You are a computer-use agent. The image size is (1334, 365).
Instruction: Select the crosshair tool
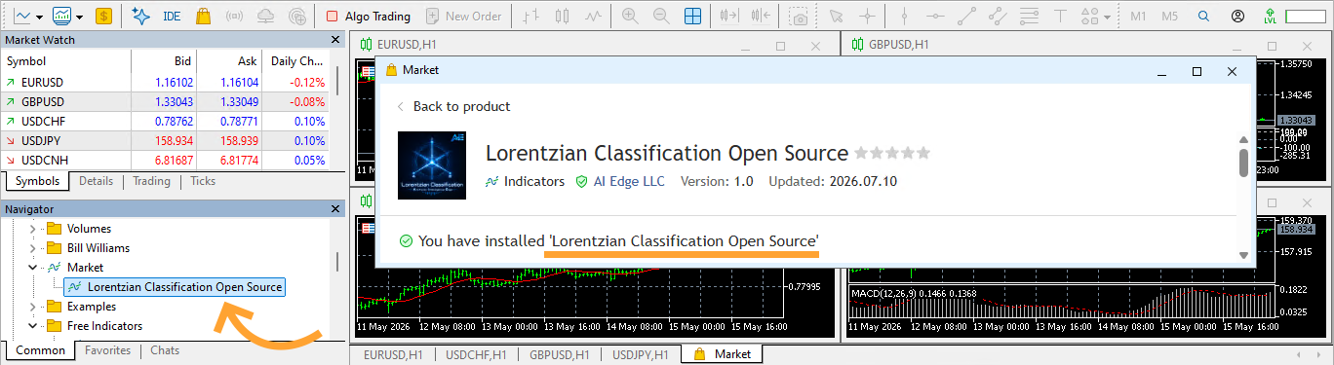[866, 17]
